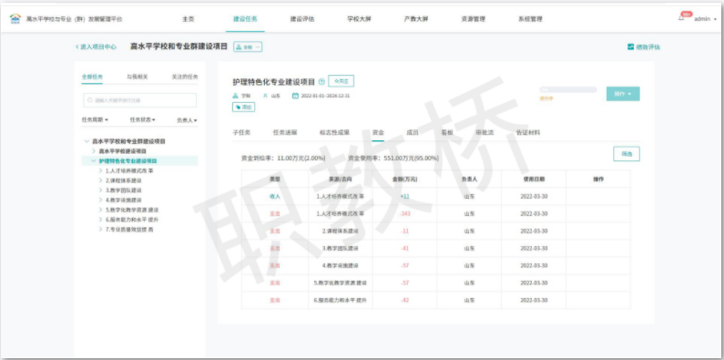Open the admin user dropdown

[705, 19]
